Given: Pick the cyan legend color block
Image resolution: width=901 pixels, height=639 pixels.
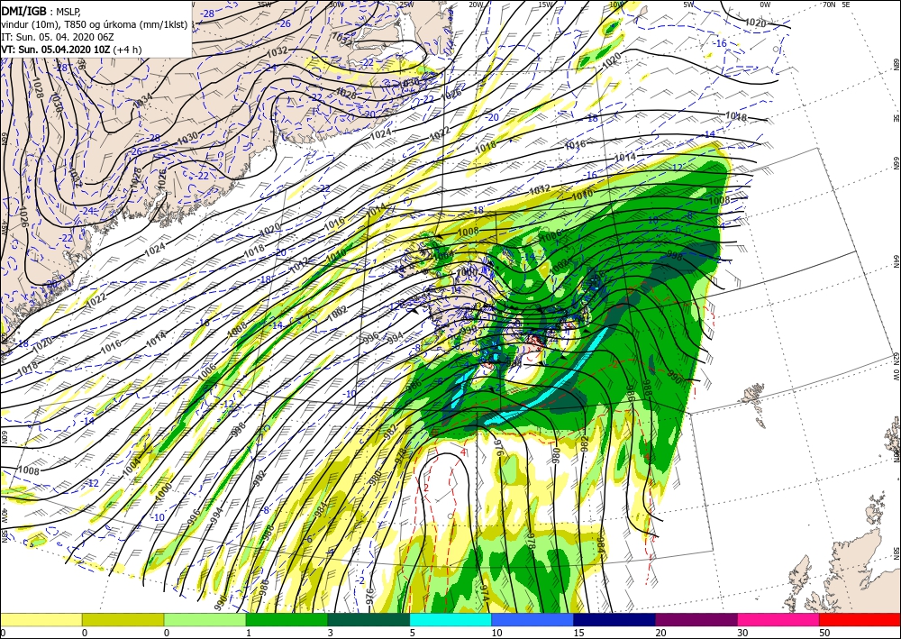Looking at the screenshot, I should click(450, 620).
